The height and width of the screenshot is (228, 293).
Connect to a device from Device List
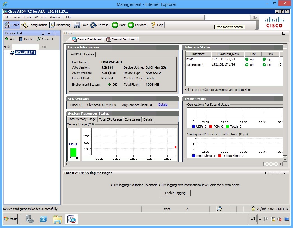[x=45, y=39]
